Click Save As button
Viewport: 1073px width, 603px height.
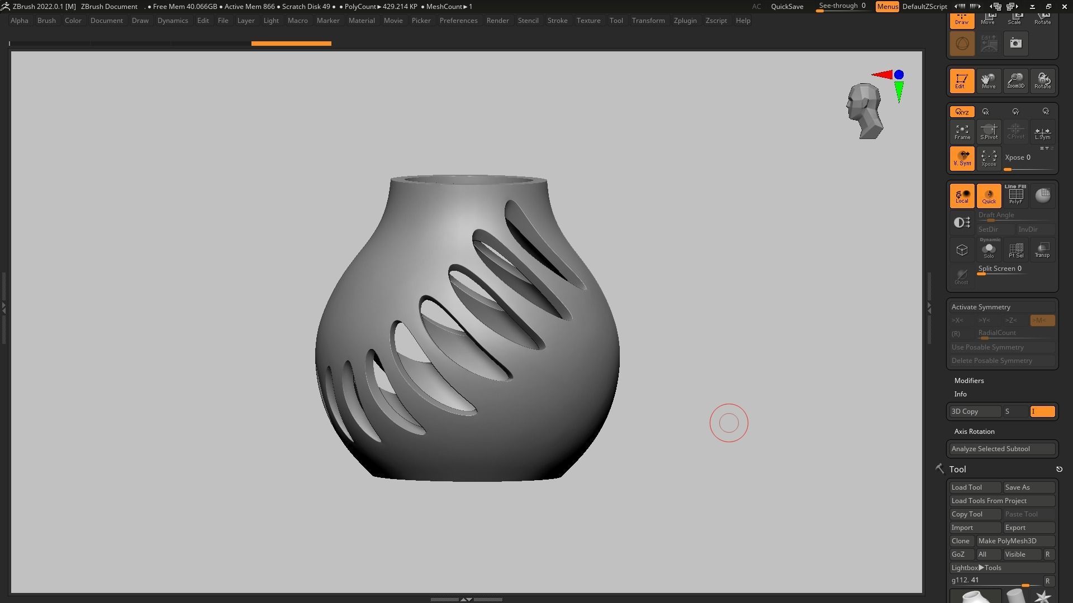(1029, 487)
